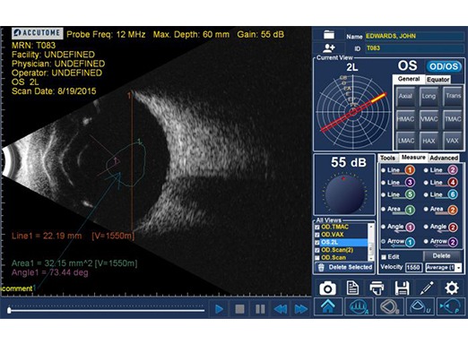This screenshot has height=344, width=468.
Task: Select the OS.2L view in list
Action: [343, 243]
